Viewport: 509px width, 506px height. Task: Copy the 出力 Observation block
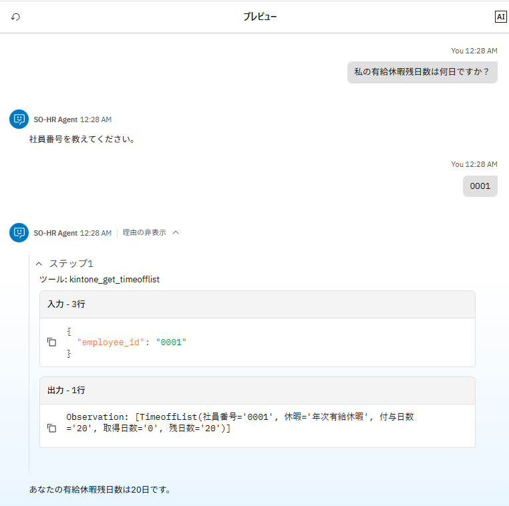coord(51,428)
